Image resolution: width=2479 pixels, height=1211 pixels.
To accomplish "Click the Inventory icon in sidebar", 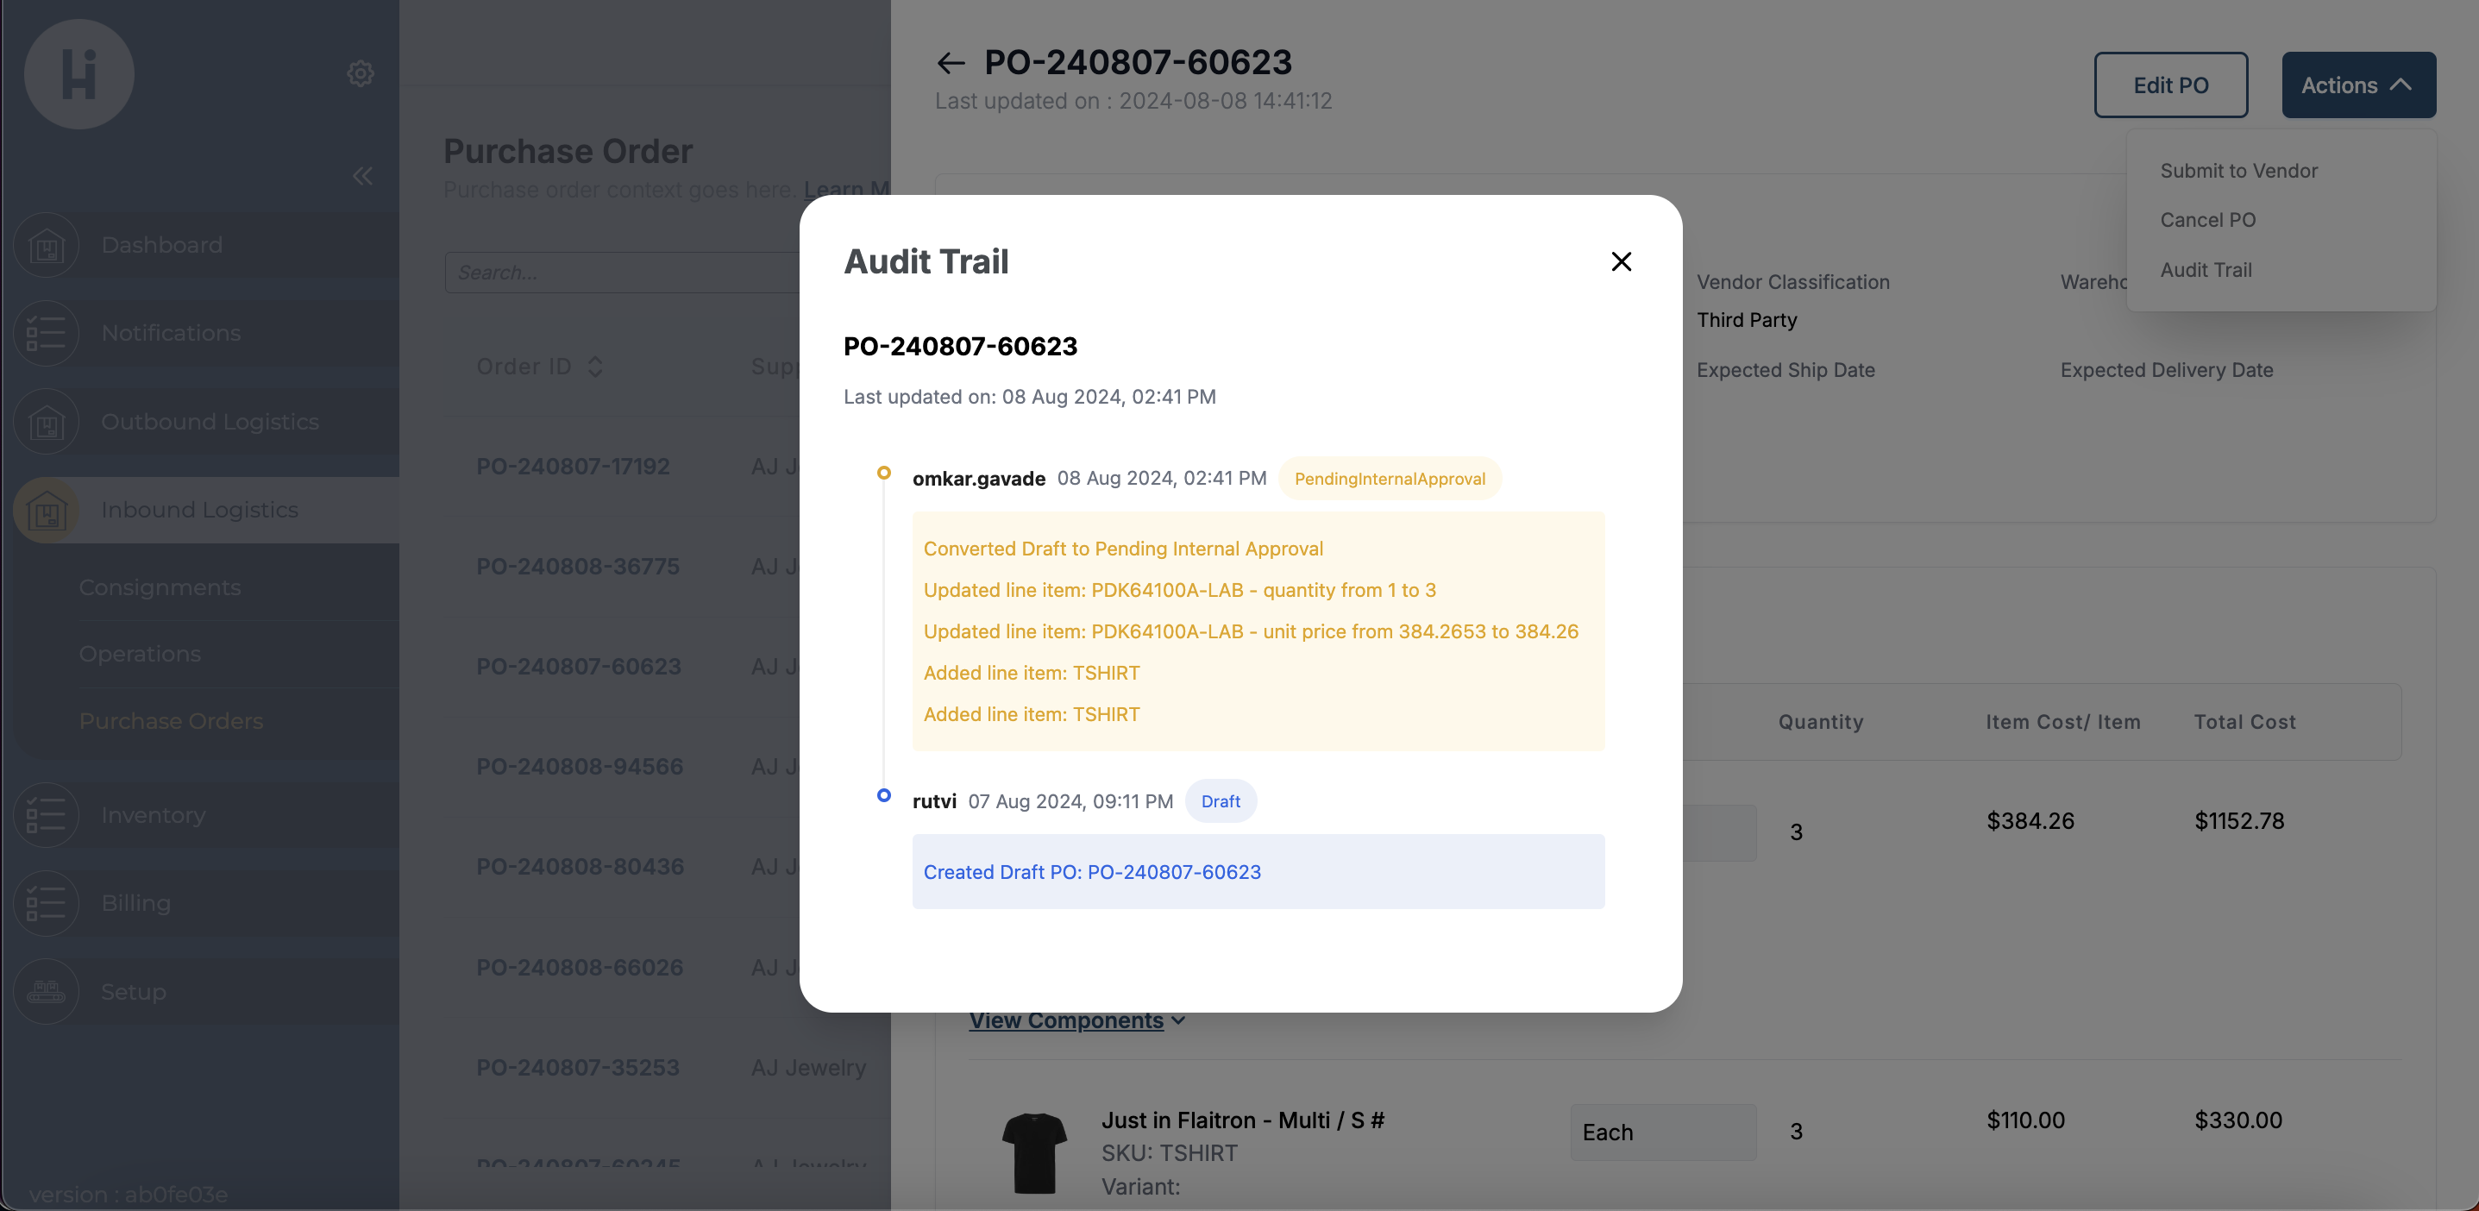I will [46, 814].
